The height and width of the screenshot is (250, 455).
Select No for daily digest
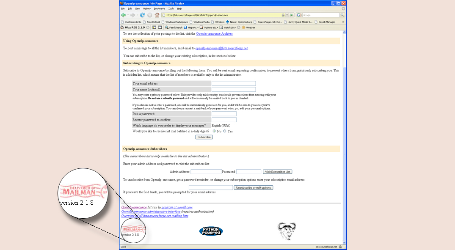[x=214, y=131]
